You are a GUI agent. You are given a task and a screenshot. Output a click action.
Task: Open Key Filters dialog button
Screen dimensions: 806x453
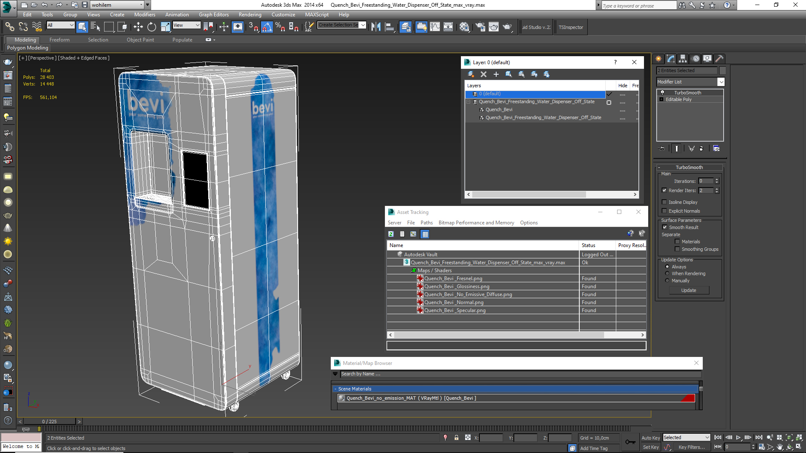tap(691, 448)
